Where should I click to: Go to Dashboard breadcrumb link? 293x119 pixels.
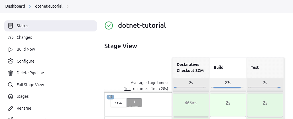pos(15,6)
